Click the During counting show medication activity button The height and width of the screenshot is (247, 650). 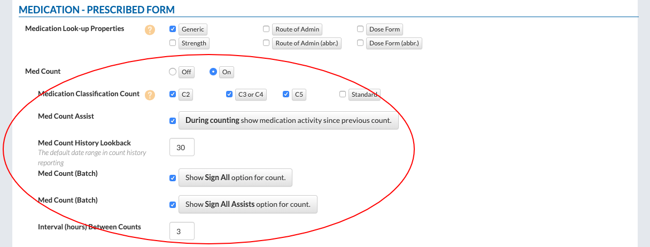[x=288, y=121]
